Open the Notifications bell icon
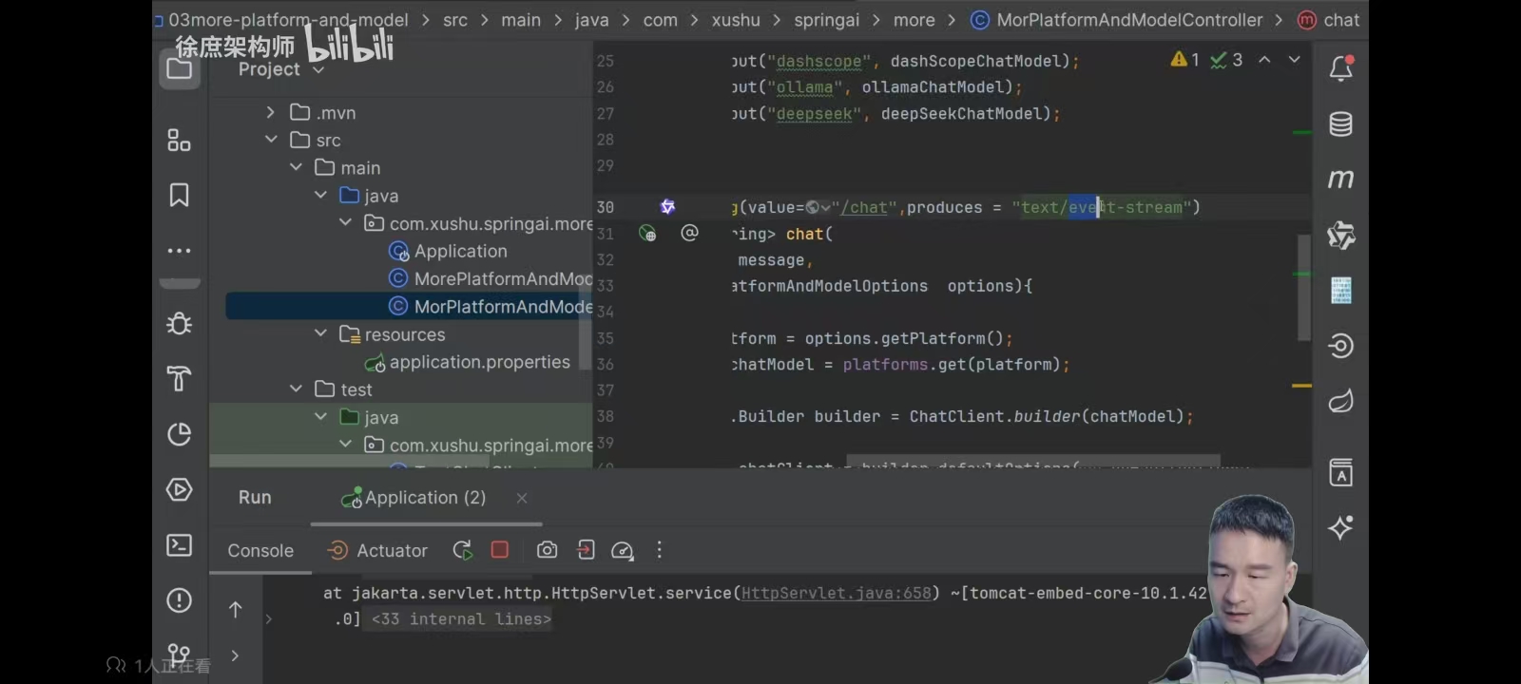The image size is (1521, 684). [1341, 68]
